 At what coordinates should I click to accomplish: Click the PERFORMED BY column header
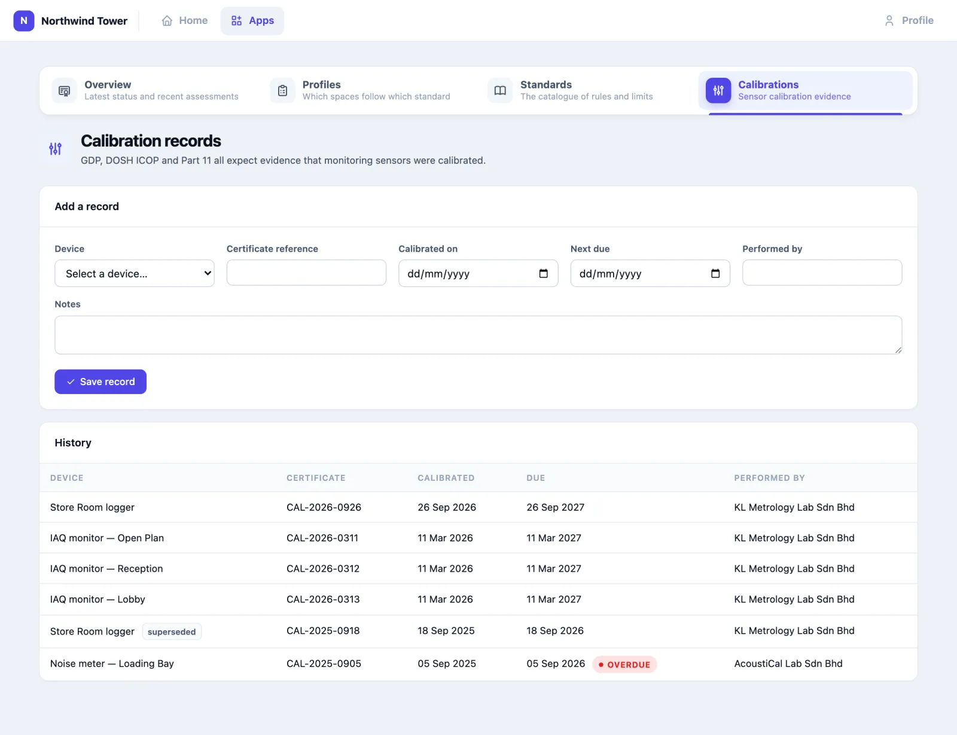pyautogui.click(x=769, y=478)
